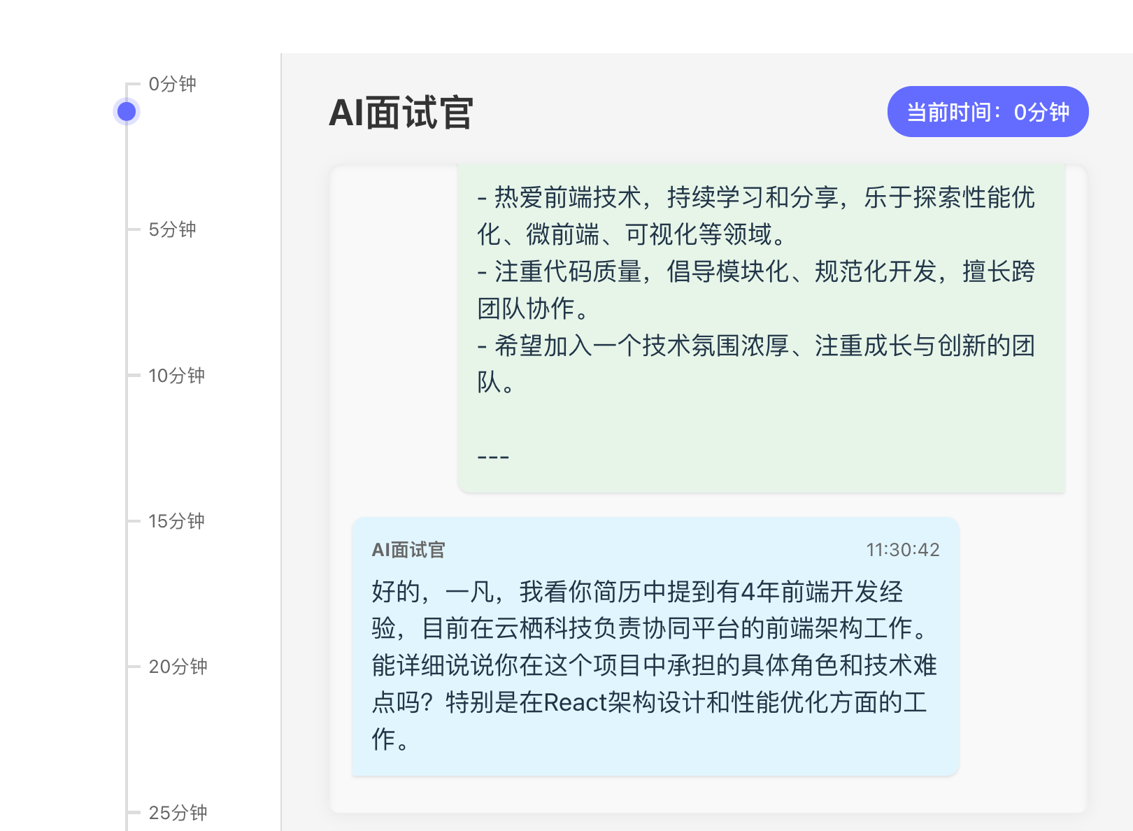Select the 10分钟 timeline label

tap(176, 376)
